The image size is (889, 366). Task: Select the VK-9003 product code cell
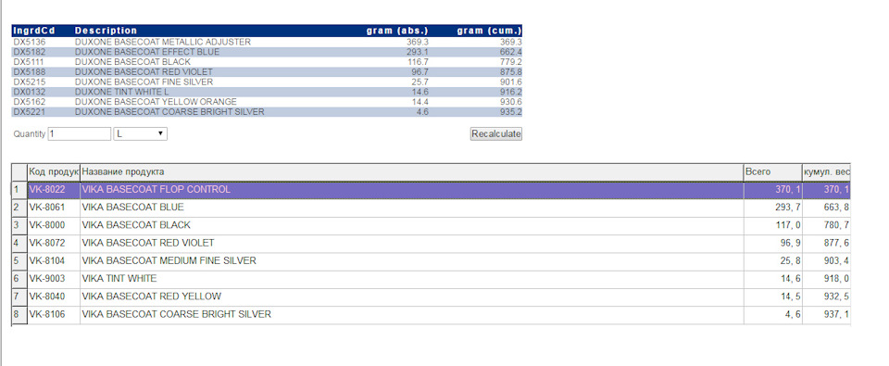click(54, 279)
